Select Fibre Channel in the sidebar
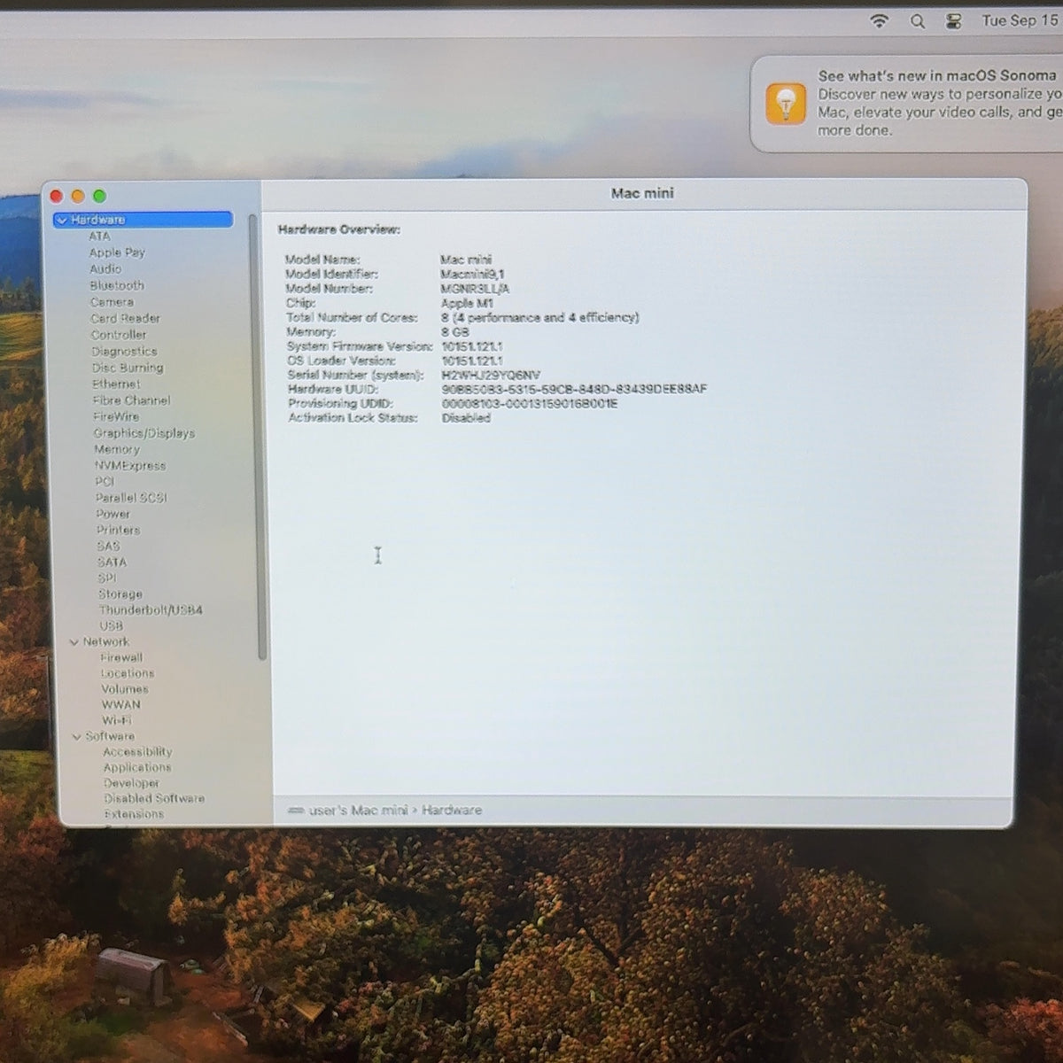Screen dimensions: 1063x1063 (x=131, y=400)
